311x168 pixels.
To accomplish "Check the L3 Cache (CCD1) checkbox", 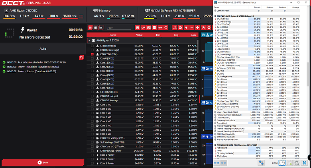I will pyautogui.click(x=92, y=92).
